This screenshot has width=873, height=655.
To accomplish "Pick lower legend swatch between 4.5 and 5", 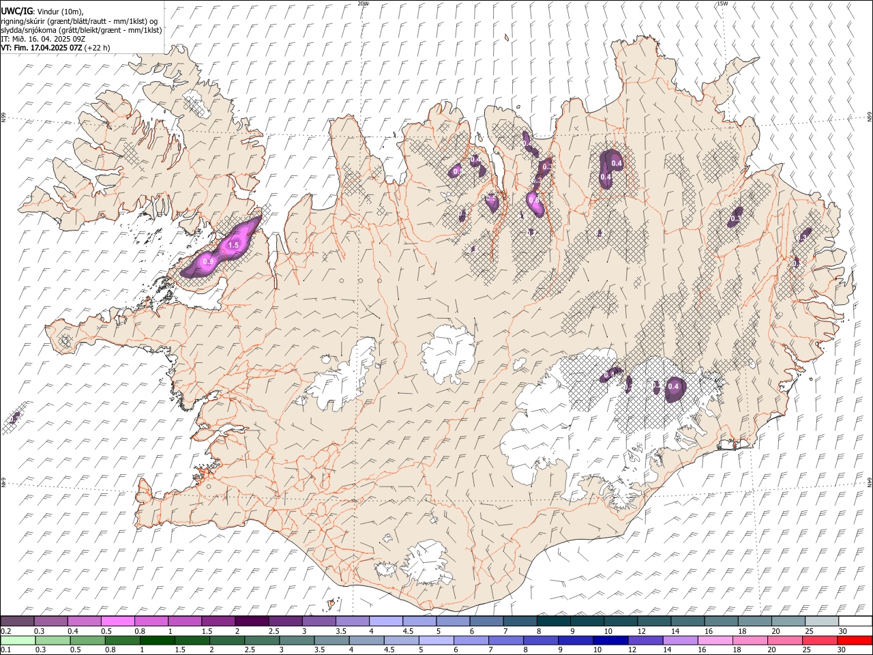I will pyautogui.click(x=401, y=640).
